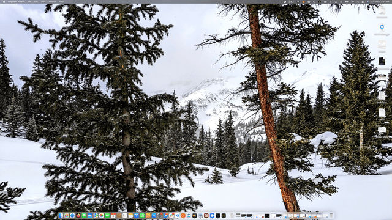Open Spotlight search in menu bar
The image size is (392, 220).
coord(358,2)
